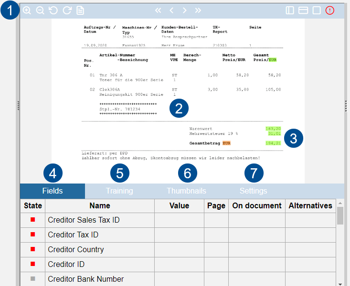Viewport: 350px width, 286px height.
Task: Click the zoom out magnifier icon
Action: (40, 10)
